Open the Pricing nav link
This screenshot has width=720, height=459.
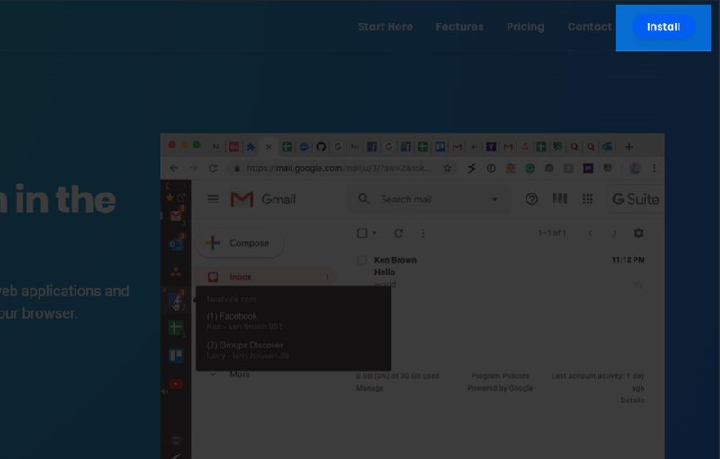(x=526, y=27)
